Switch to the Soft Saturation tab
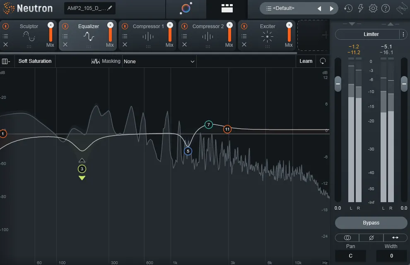410x265 pixels. (35, 61)
